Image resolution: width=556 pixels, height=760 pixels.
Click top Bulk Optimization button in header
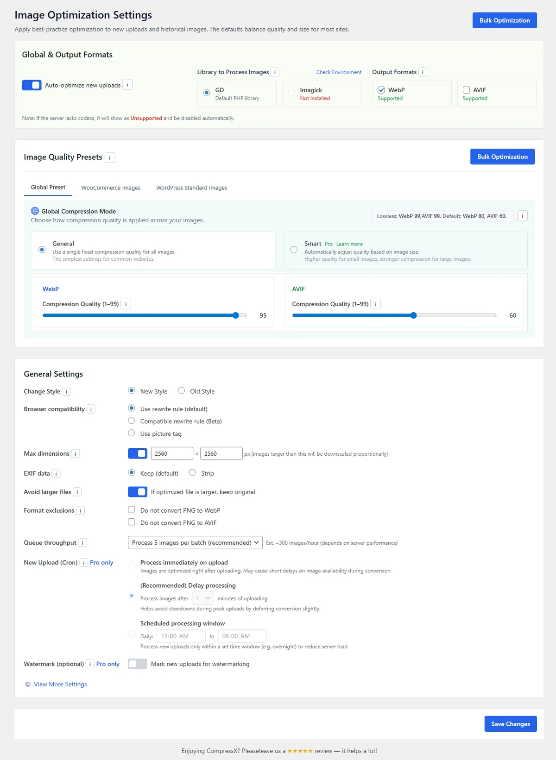(x=505, y=20)
